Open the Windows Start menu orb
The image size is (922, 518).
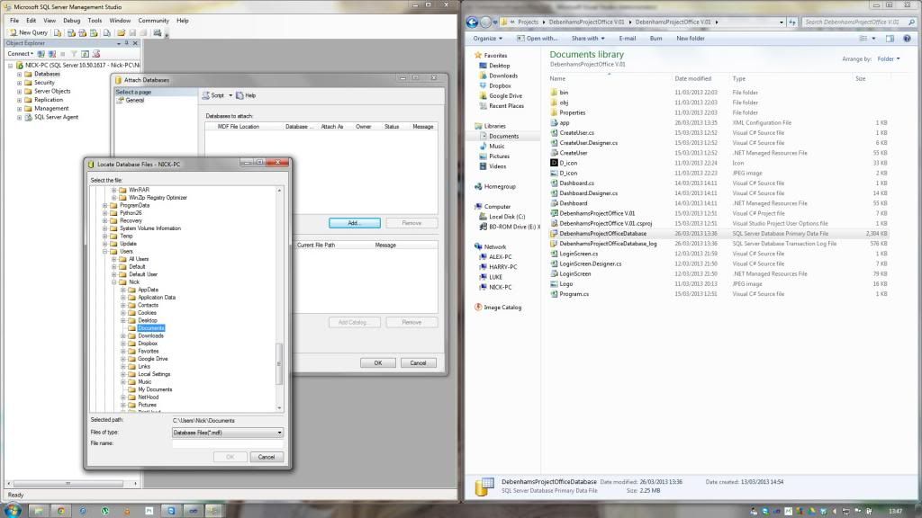(13, 511)
